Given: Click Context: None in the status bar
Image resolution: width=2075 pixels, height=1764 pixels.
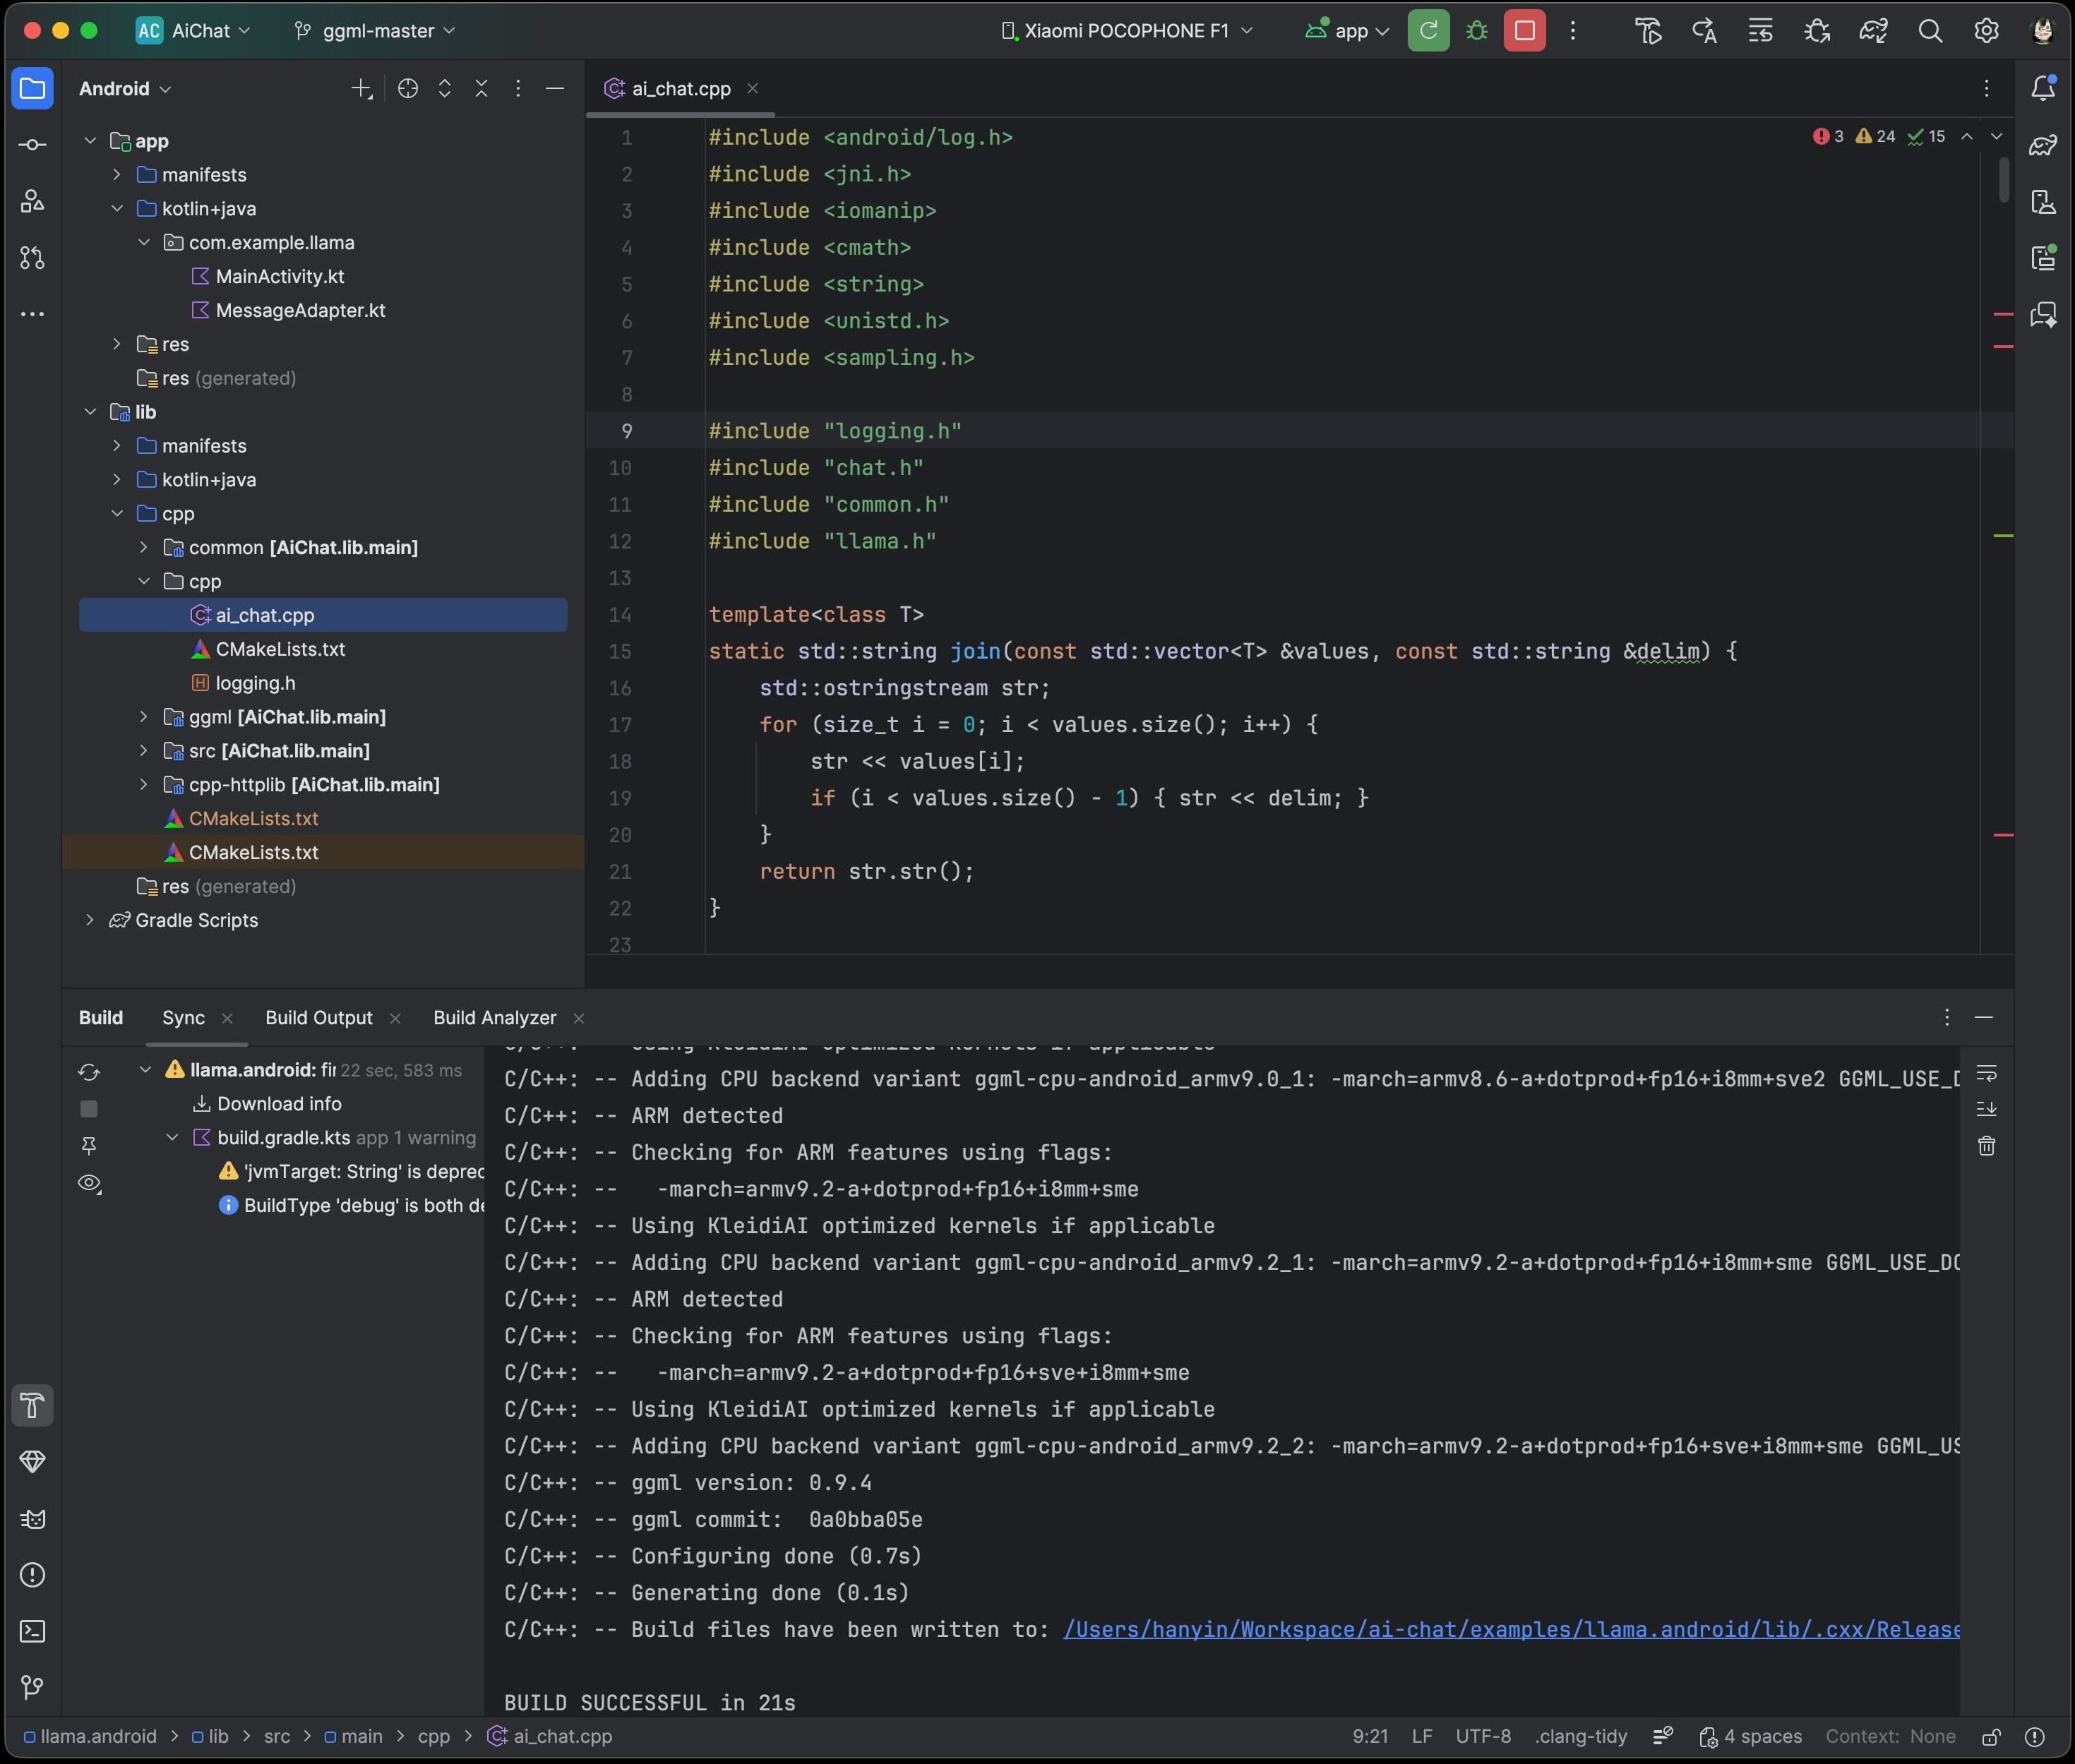Looking at the screenshot, I should click(1890, 1737).
